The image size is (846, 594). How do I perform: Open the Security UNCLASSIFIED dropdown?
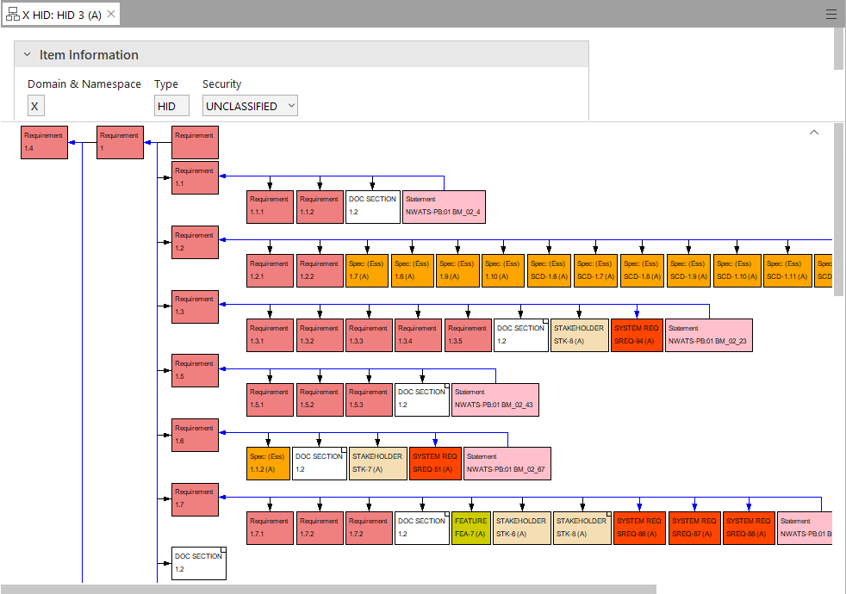click(250, 106)
